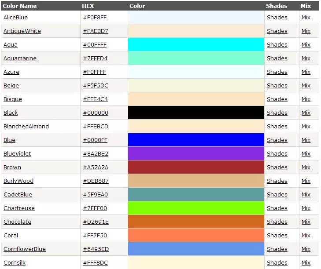Open the Black color name link

click(x=11, y=113)
